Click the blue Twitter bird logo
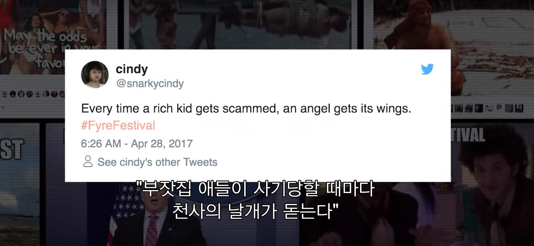534x246 pixels. tap(427, 69)
